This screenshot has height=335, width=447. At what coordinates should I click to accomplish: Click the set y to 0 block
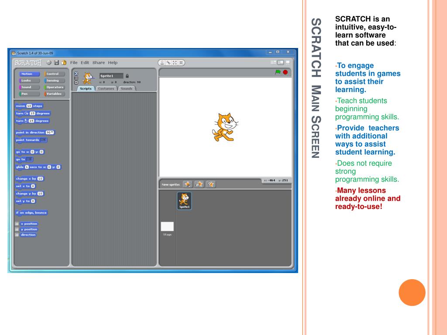25,201
